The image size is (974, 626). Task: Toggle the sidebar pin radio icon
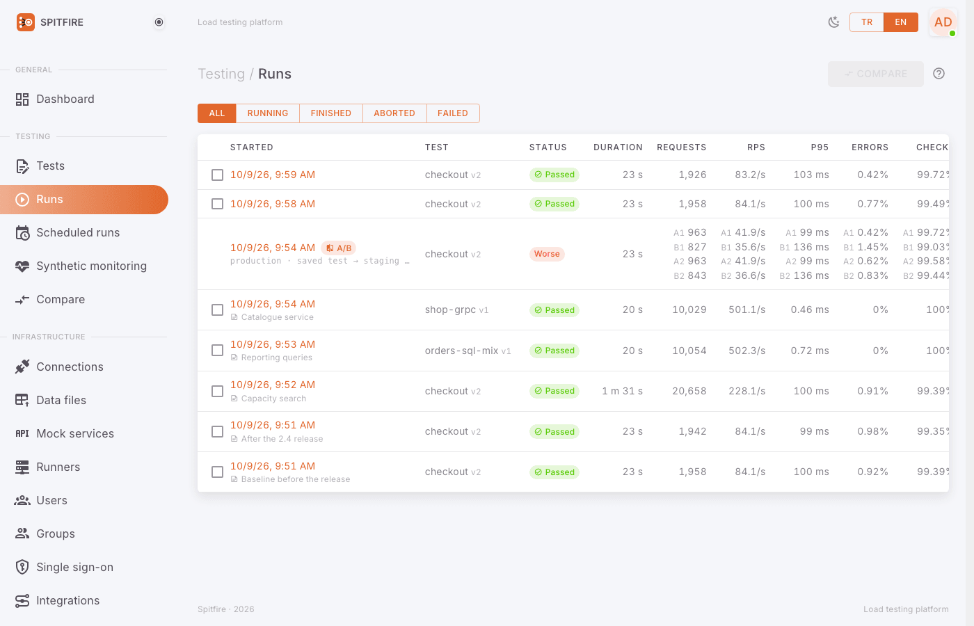click(159, 22)
